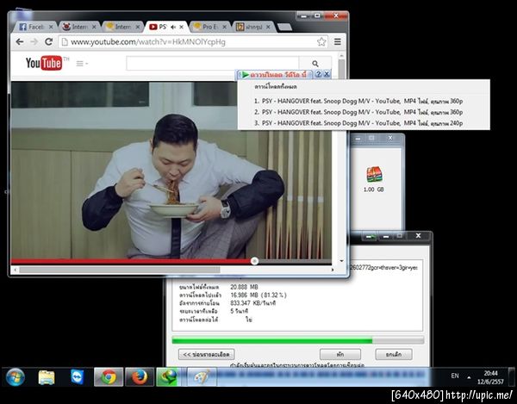This screenshot has height=404, width=517.
Task: Click the YouTube logo
Action: (x=44, y=63)
